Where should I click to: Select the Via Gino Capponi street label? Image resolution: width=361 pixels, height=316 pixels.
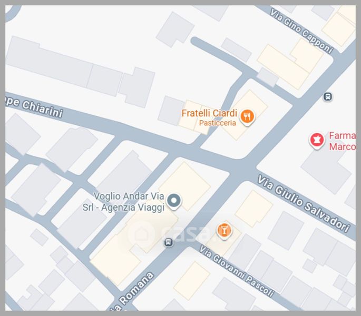click(301, 31)
